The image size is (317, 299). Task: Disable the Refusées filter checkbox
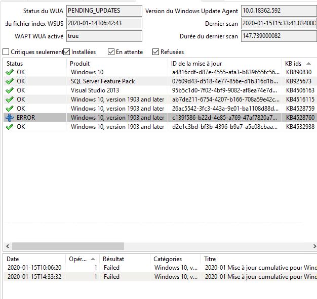[x=156, y=52]
